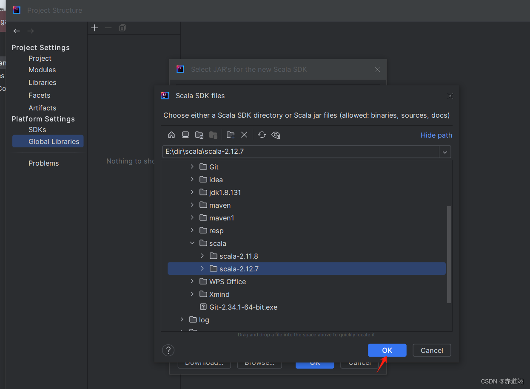Jump to Project directory icon

pos(199,135)
